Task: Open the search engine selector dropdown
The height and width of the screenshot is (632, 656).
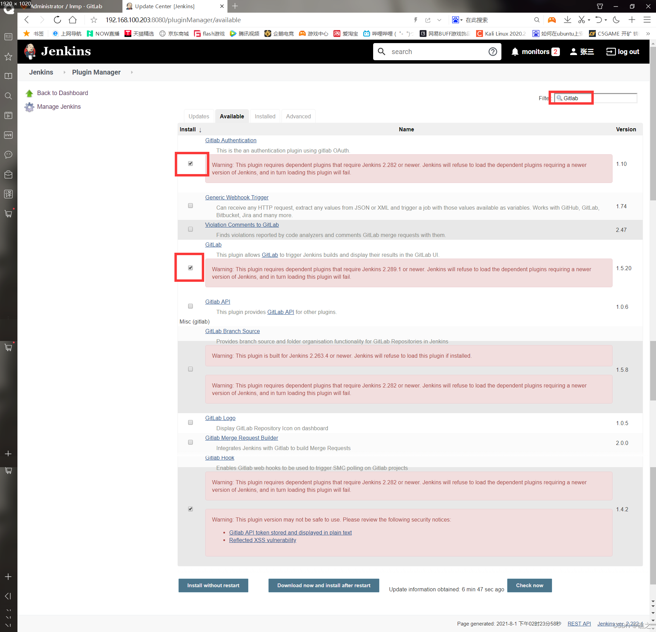Action: (457, 20)
